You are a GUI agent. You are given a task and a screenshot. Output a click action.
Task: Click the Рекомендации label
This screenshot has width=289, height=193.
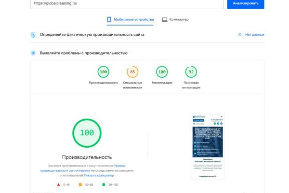coord(162,83)
